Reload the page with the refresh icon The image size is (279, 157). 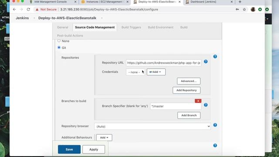click(x=28, y=10)
